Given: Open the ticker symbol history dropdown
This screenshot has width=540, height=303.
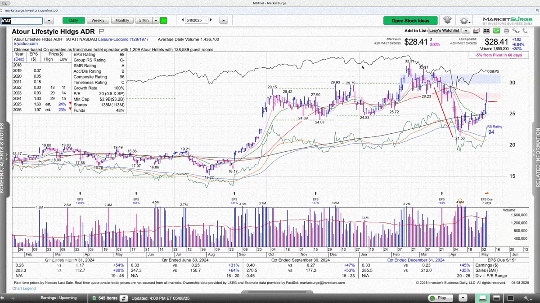Looking at the screenshot, I should pos(49,21).
